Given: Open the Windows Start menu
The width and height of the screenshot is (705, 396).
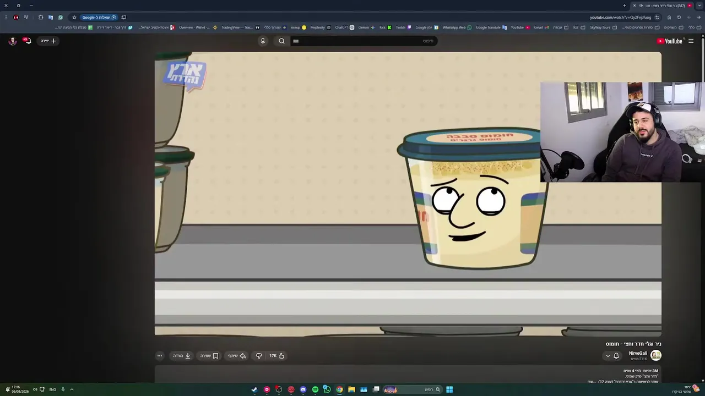Looking at the screenshot, I should [x=449, y=389].
